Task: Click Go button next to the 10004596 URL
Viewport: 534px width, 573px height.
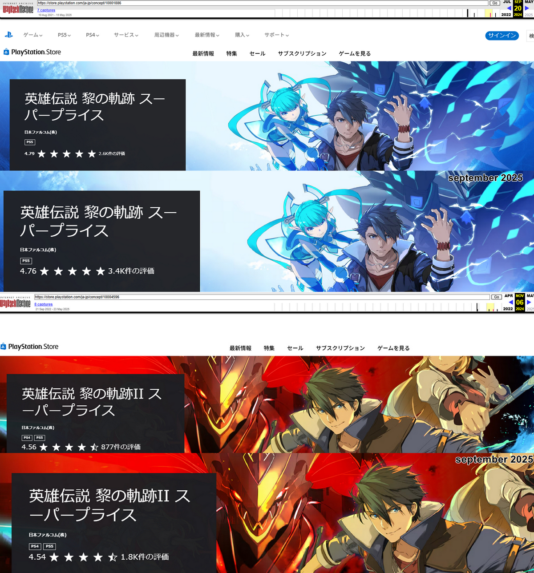Action: click(x=496, y=297)
